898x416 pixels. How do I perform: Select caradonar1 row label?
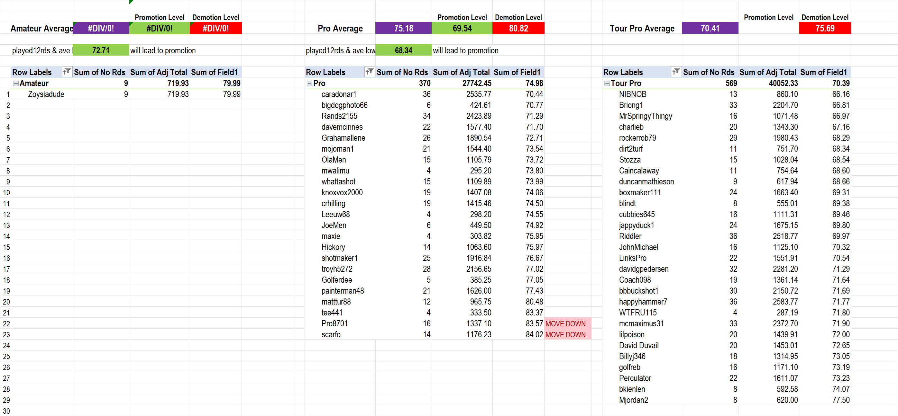pos(338,94)
